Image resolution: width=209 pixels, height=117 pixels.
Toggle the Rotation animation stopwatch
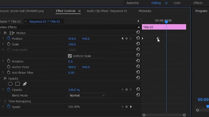[9, 61]
